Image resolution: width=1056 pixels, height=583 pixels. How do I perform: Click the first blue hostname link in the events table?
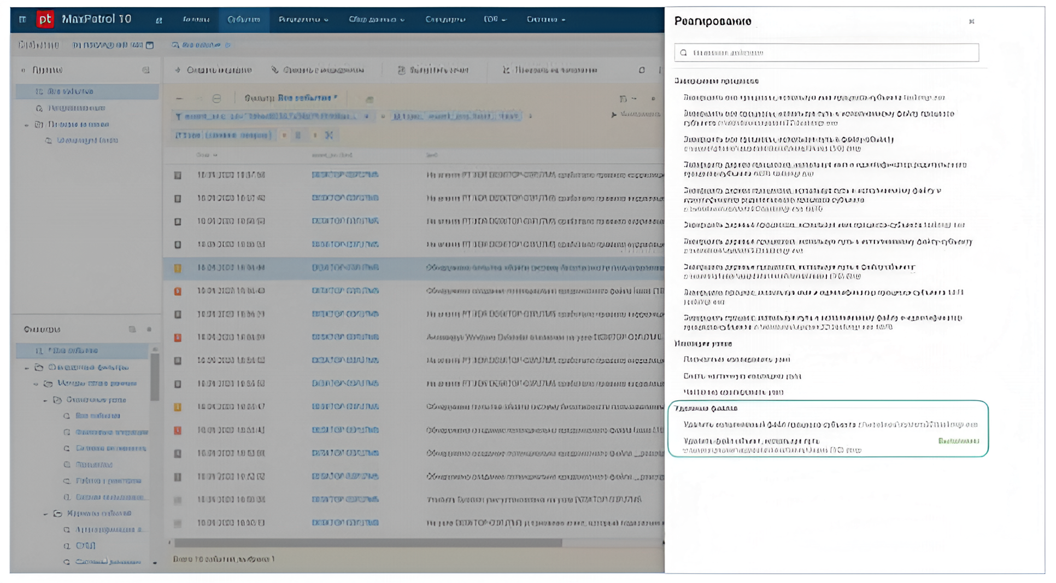[344, 175]
